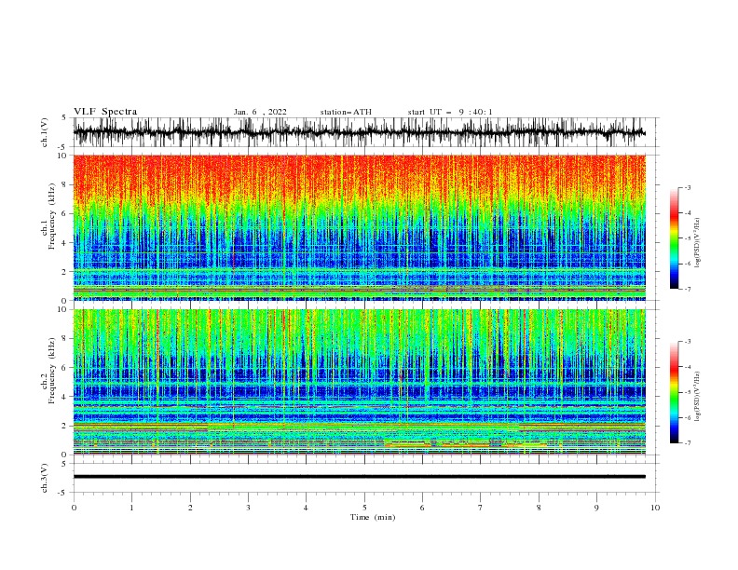Viewport: 738px width, 570px height.
Task: Click the "station=ATH" header label
Action: coord(346,112)
